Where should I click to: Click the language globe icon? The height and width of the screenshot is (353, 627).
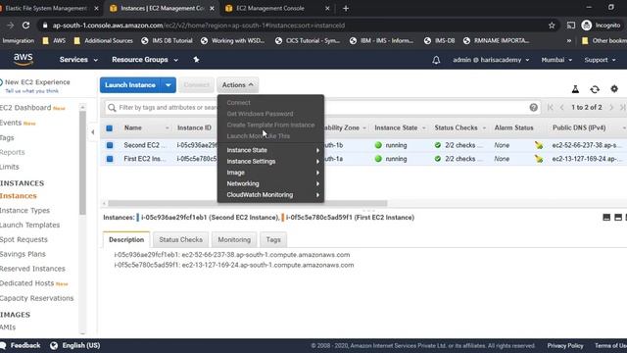pos(54,345)
